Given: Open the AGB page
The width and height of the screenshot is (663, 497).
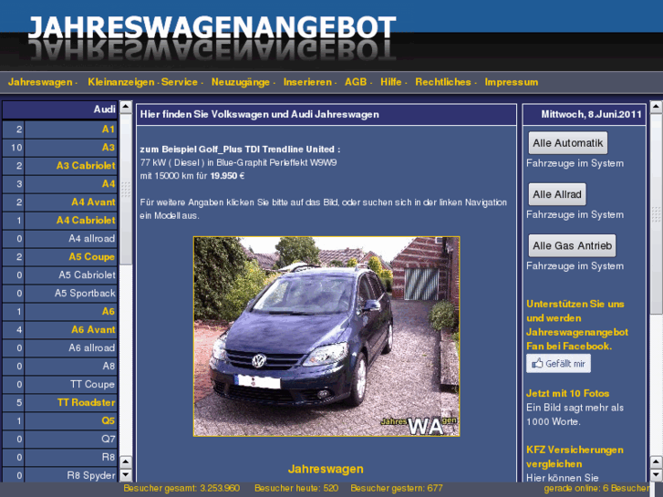Looking at the screenshot, I should click(x=356, y=82).
